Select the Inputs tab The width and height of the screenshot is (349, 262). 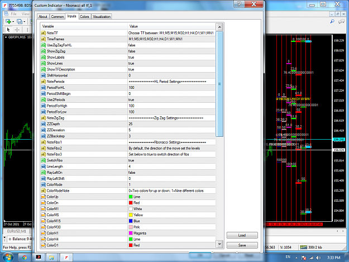(x=71, y=16)
